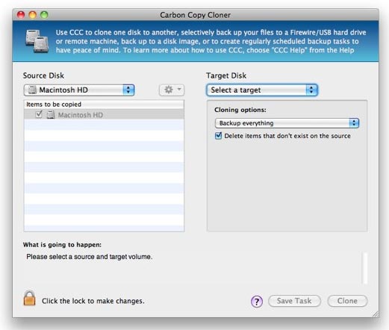The height and width of the screenshot is (330, 389).
Task: Click the Save Task button
Action: point(294,301)
